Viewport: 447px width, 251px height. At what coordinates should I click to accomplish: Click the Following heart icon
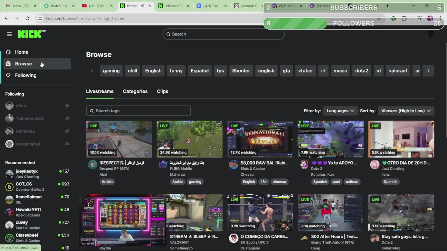tap(8, 75)
